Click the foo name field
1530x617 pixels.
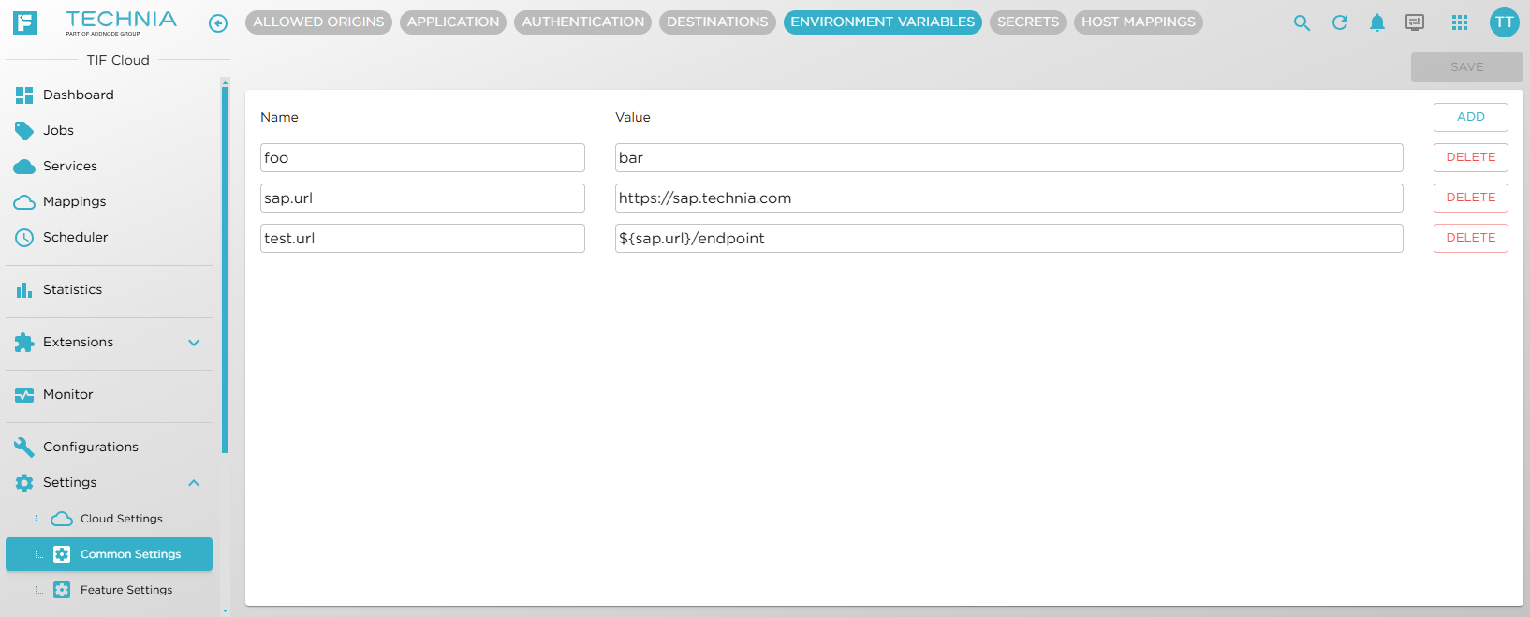(422, 157)
